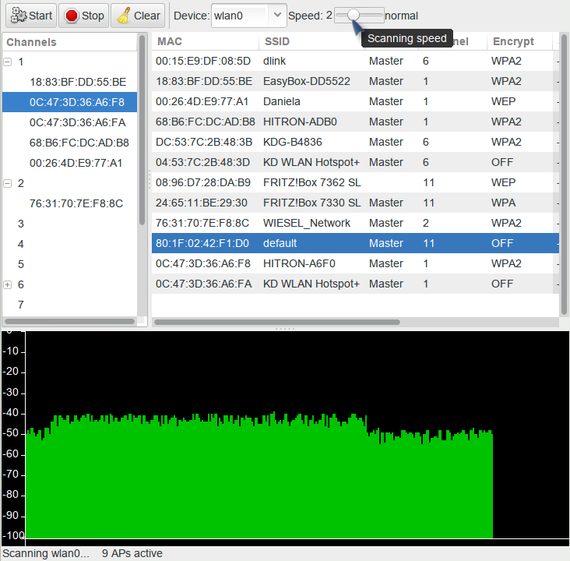Screen dimensions: 570x561
Task: Select the default network row
Action: click(355, 243)
